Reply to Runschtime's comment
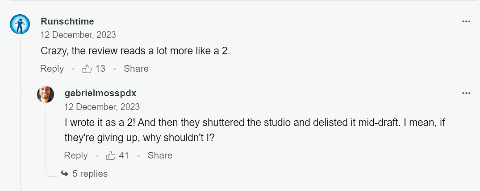 click(52, 69)
